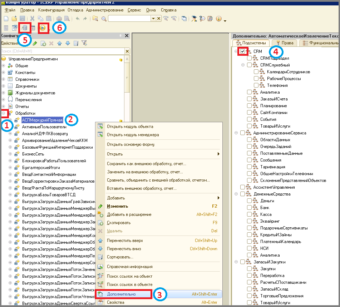Viewport: 340px width, 307px height.
Task: Click the tree vertical scrollbar thumb
Action: (x=127, y=78)
